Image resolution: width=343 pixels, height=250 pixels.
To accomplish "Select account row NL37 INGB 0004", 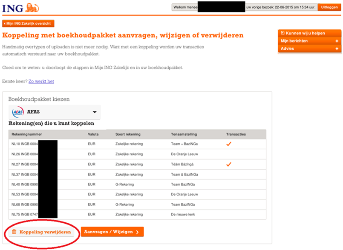I will coord(137,174).
